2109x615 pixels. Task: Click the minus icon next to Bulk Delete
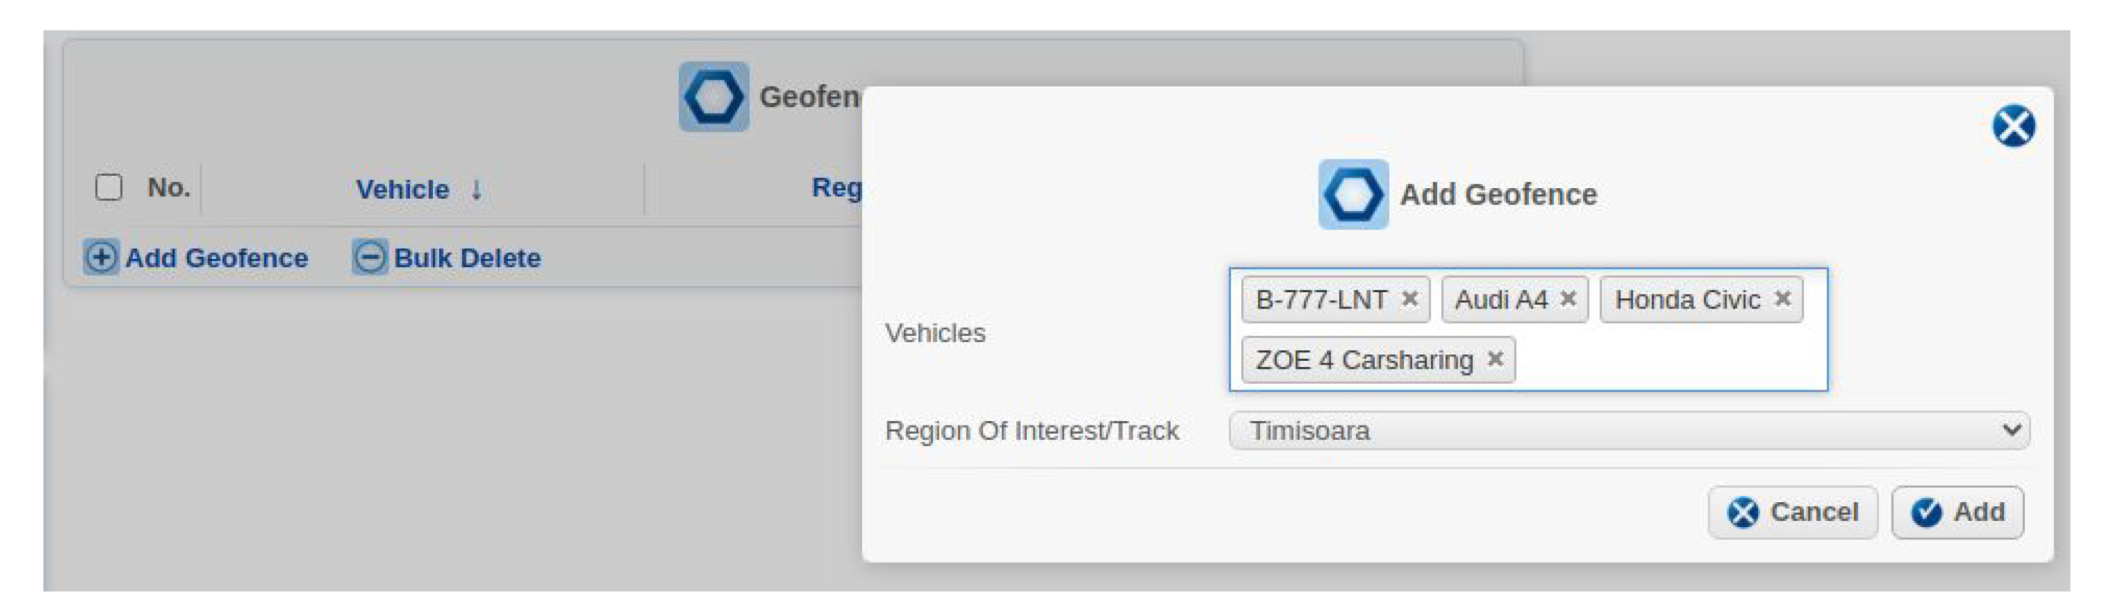point(370,257)
